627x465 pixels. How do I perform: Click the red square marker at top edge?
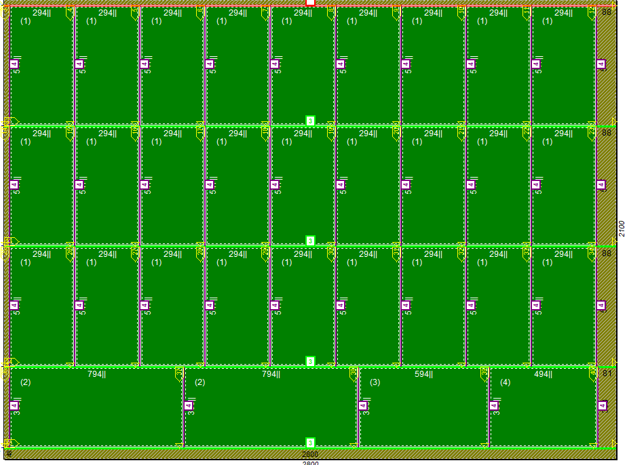pyautogui.click(x=310, y=3)
